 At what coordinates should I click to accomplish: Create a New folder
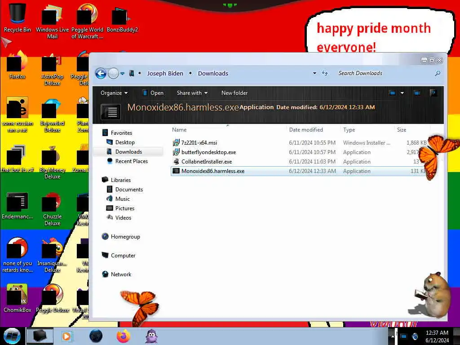coord(234,93)
